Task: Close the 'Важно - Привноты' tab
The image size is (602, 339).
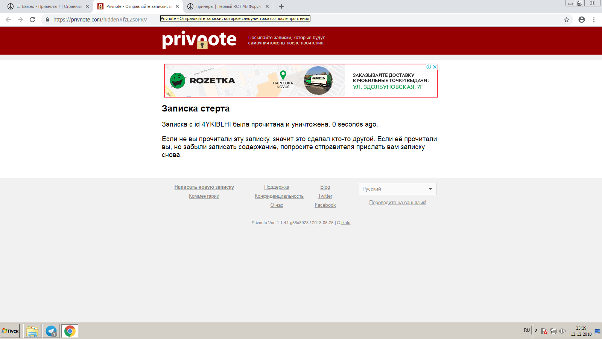Action: point(87,6)
